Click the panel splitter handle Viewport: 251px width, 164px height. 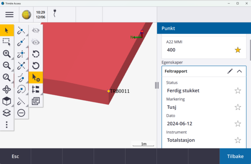[157, 85]
